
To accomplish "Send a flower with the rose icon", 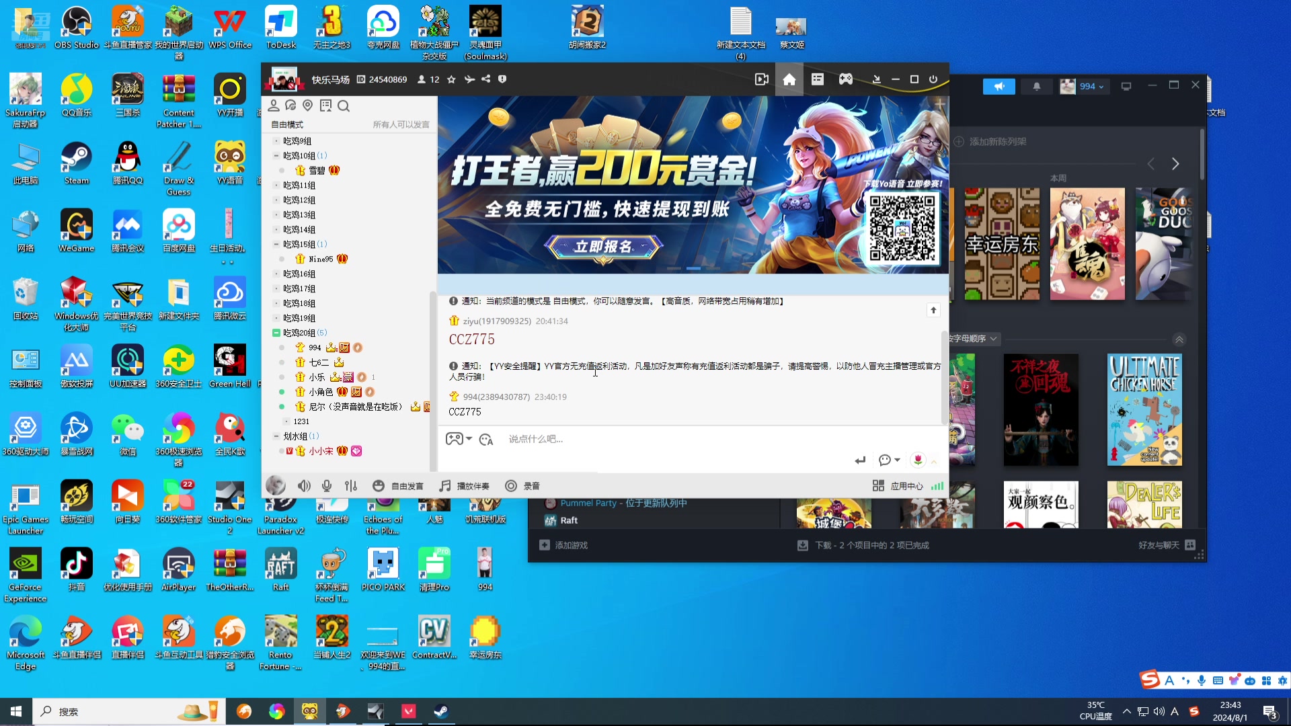I will pyautogui.click(x=918, y=460).
